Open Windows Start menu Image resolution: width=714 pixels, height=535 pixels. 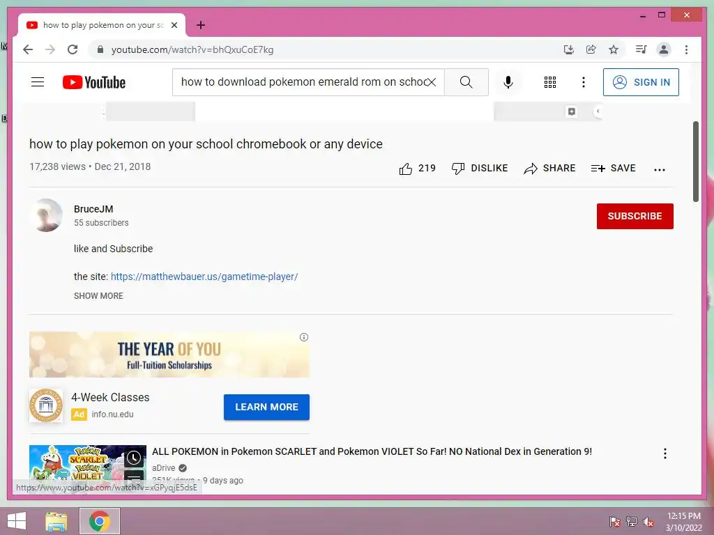(x=17, y=521)
